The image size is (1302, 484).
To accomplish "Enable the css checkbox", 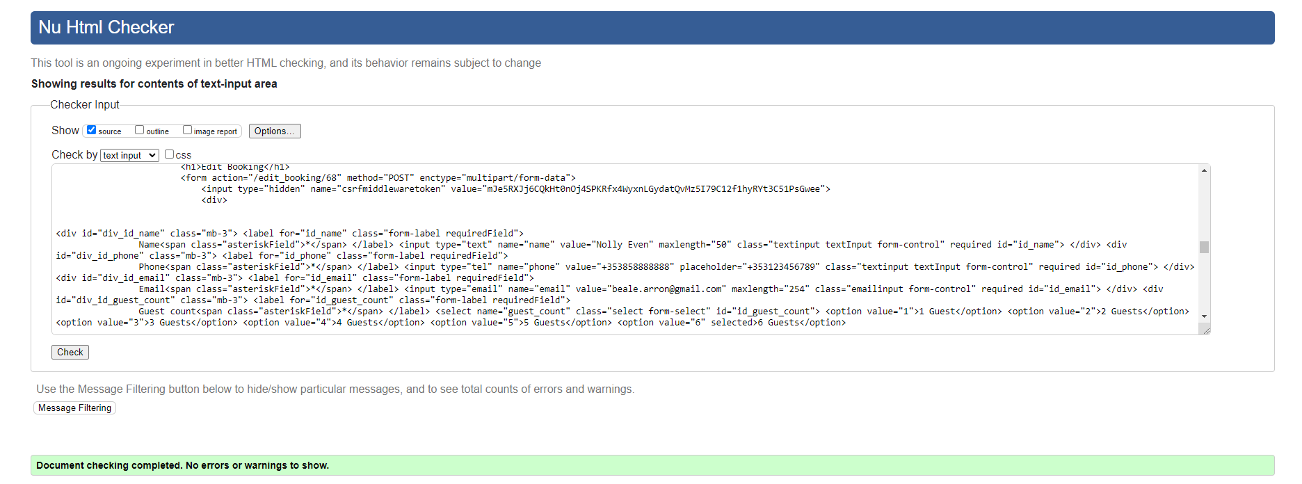I will (x=169, y=154).
